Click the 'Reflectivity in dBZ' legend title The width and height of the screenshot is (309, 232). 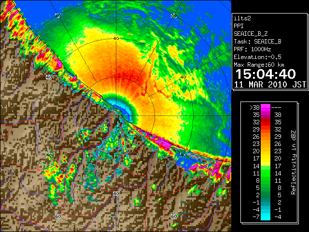click(294, 162)
